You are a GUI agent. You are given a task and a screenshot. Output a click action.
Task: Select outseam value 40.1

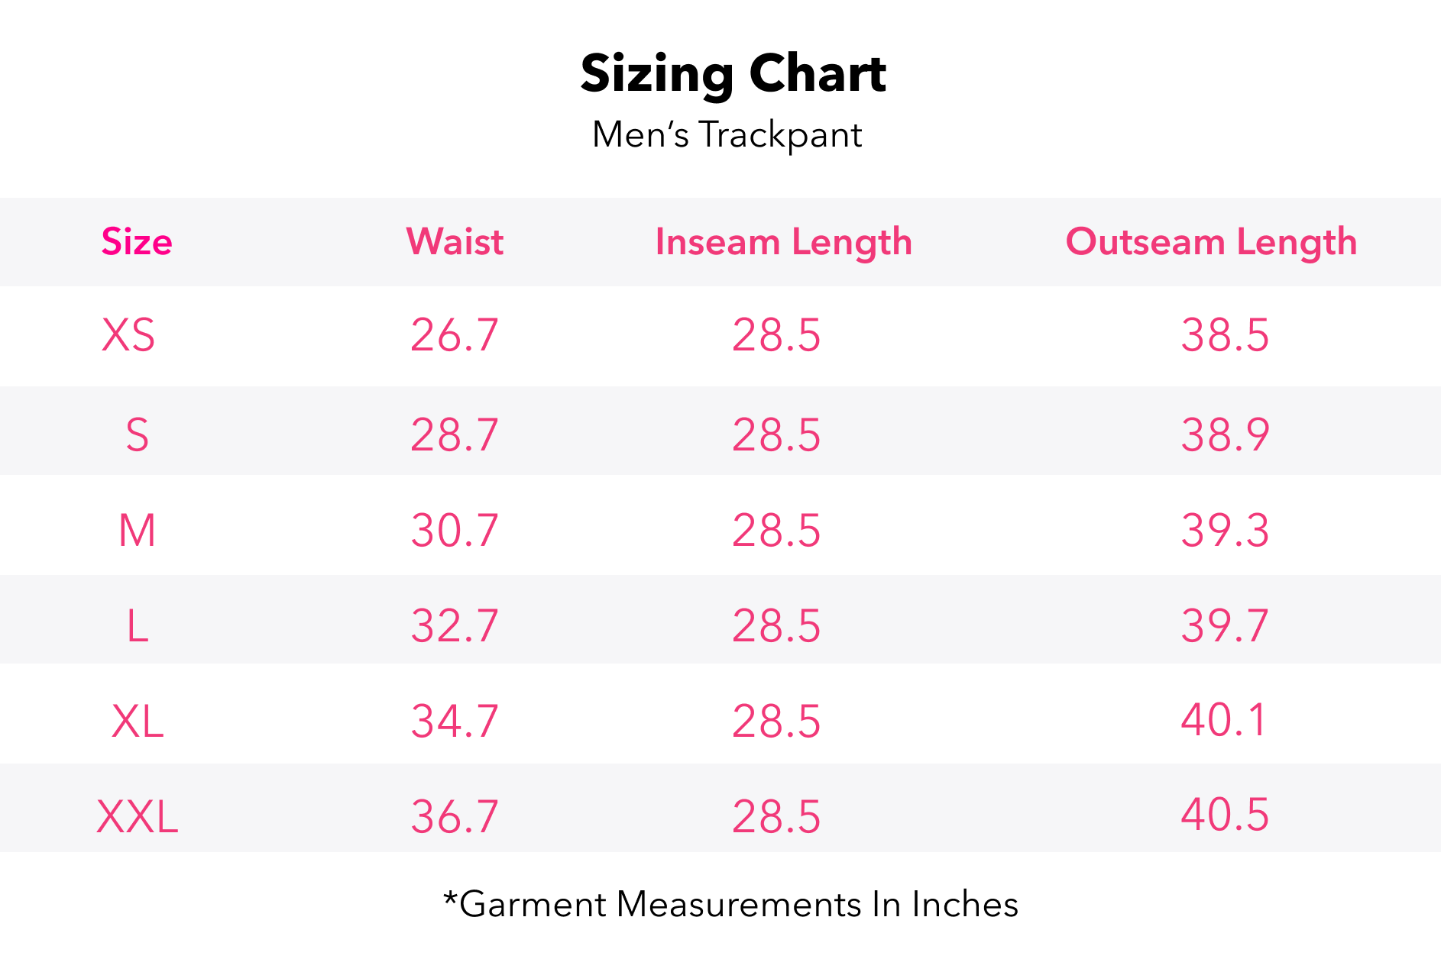click(1223, 720)
